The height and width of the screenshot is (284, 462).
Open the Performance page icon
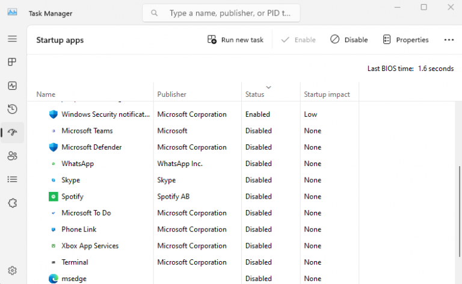[x=12, y=85]
